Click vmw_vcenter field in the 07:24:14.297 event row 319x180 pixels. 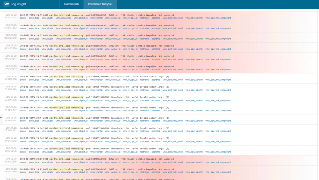tap(96, 111)
